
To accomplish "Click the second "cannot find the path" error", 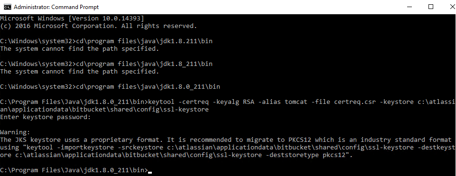I will pos(80,71).
